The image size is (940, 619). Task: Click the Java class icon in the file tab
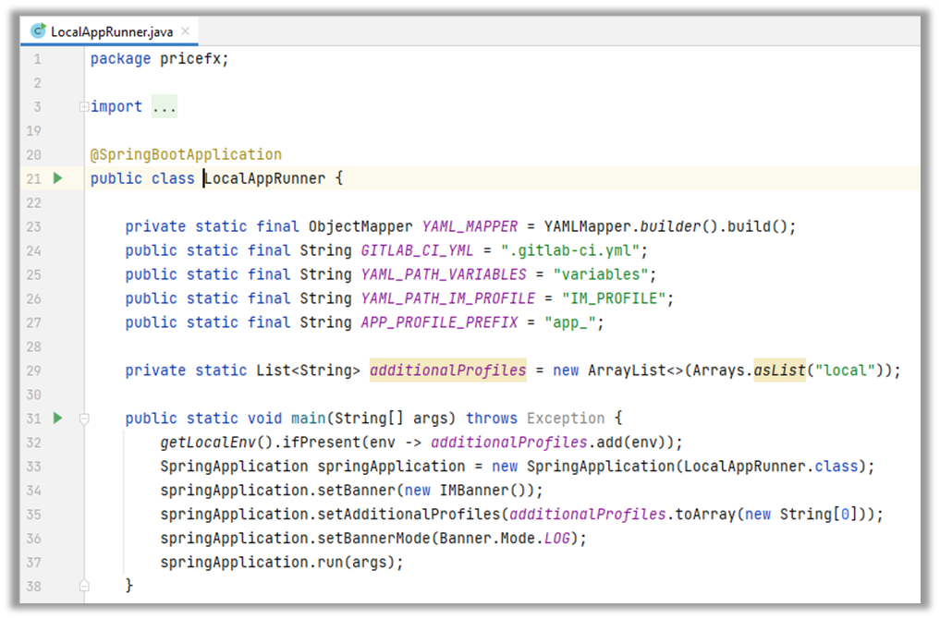39,31
